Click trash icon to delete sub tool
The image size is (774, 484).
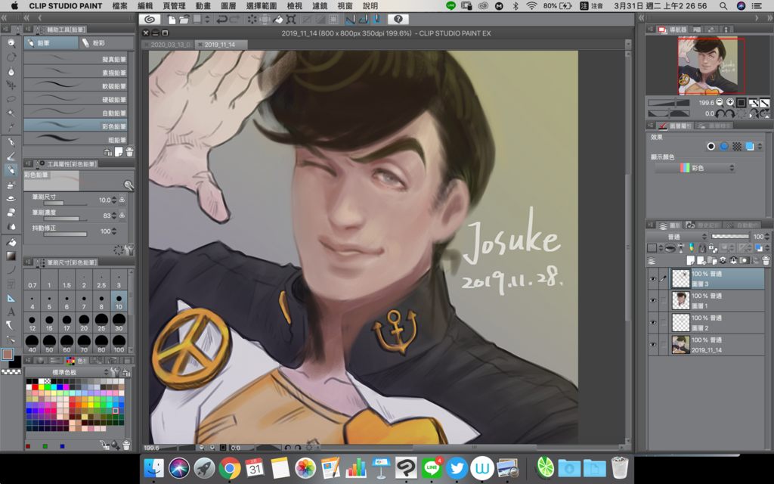129,151
